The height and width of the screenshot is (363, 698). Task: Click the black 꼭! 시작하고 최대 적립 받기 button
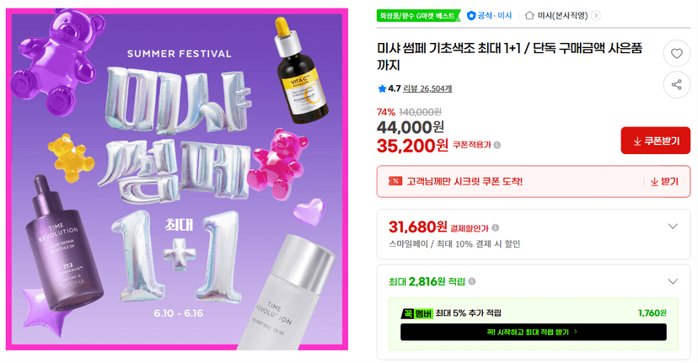534,332
